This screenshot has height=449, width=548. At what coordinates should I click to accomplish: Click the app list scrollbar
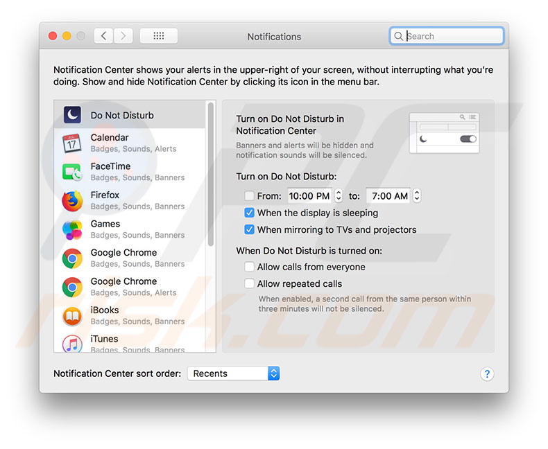(x=210, y=175)
